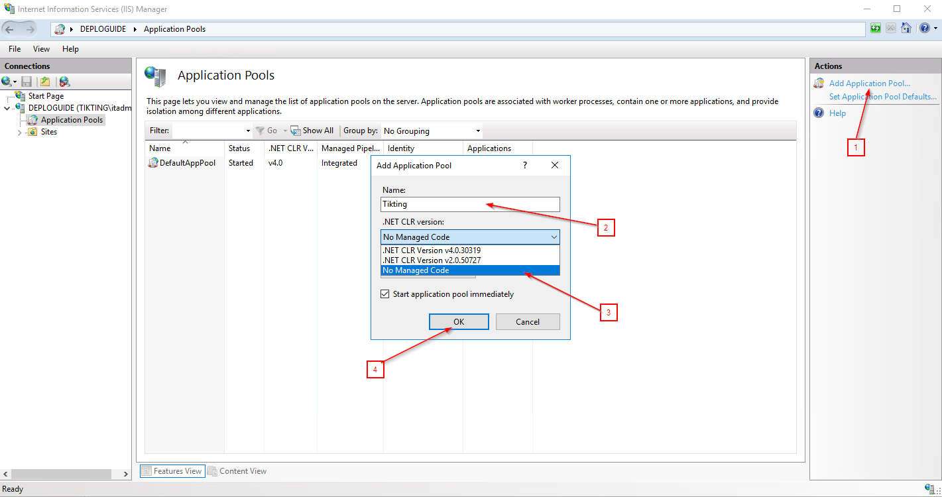Choose .NET CLR Version v4.0.30319 option
The image size is (942, 497).
click(432, 250)
